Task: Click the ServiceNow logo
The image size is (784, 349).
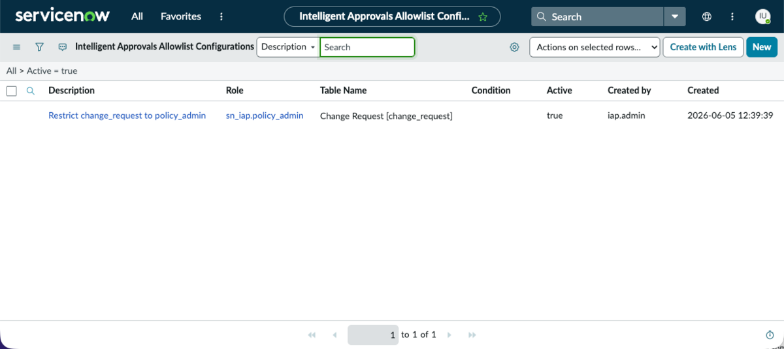Action: [x=62, y=16]
